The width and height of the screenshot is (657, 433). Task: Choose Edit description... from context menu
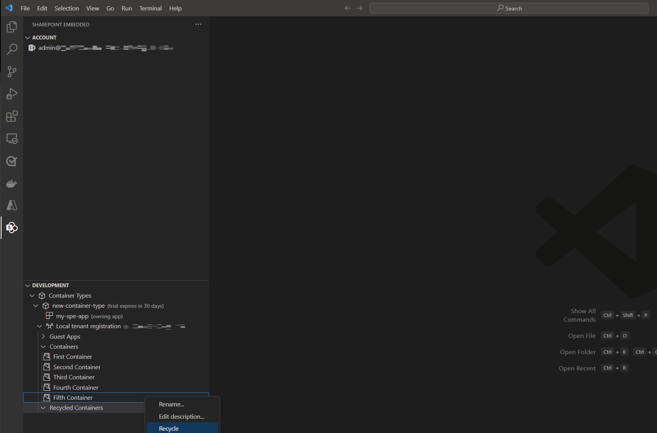pyautogui.click(x=182, y=417)
